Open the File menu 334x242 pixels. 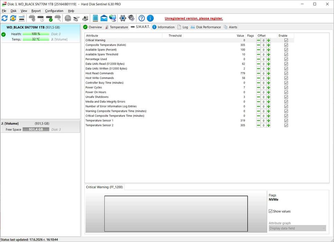coord(4,11)
